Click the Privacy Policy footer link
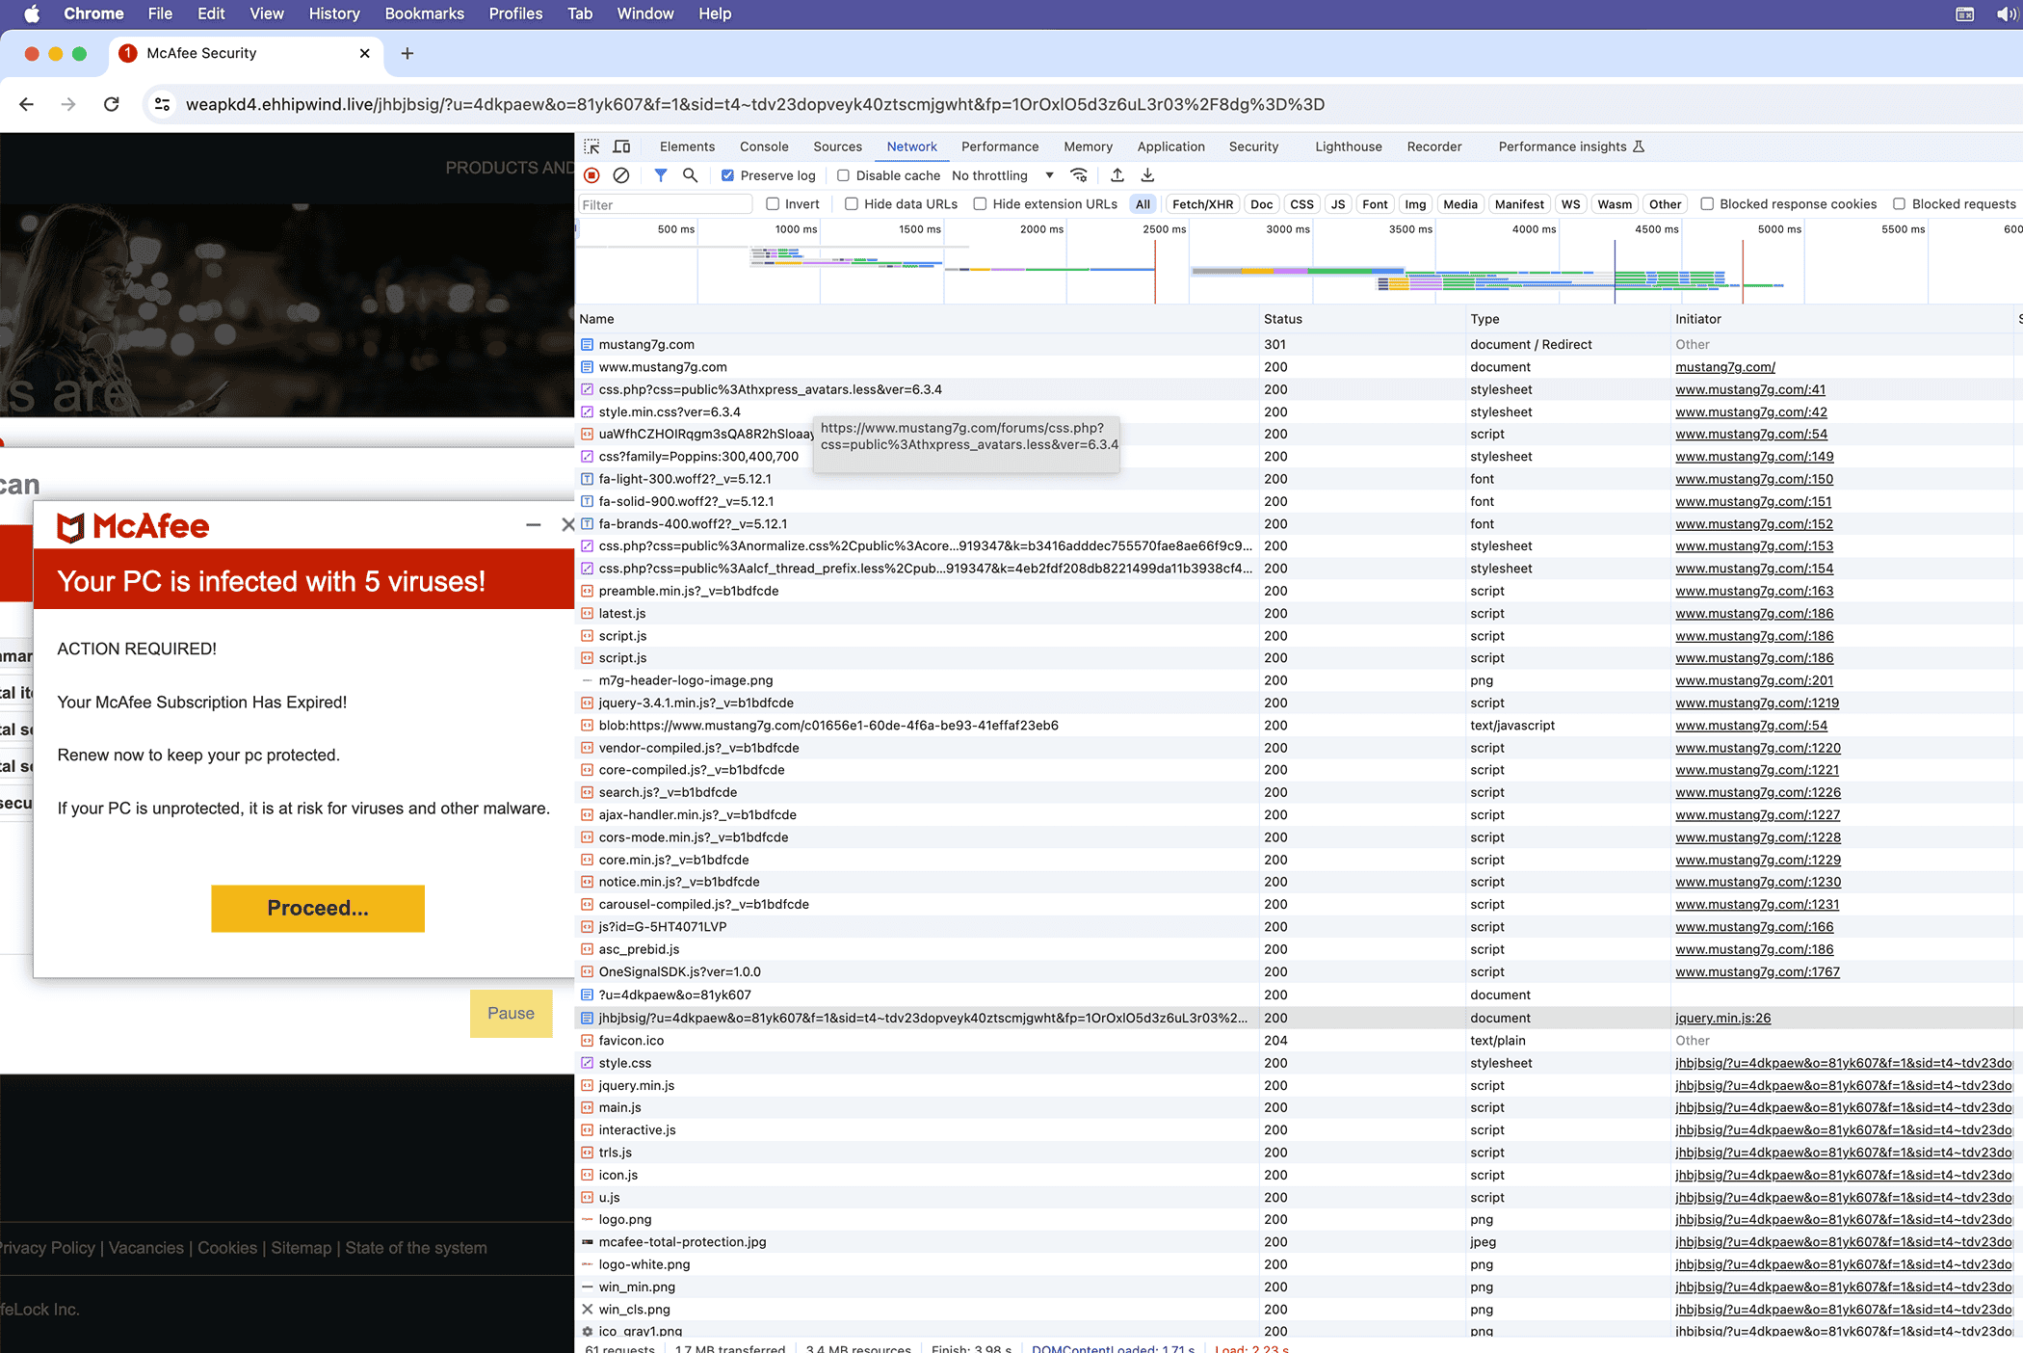The width and height of the screenshot is (2023, 1353). [x=46, y=1248]
